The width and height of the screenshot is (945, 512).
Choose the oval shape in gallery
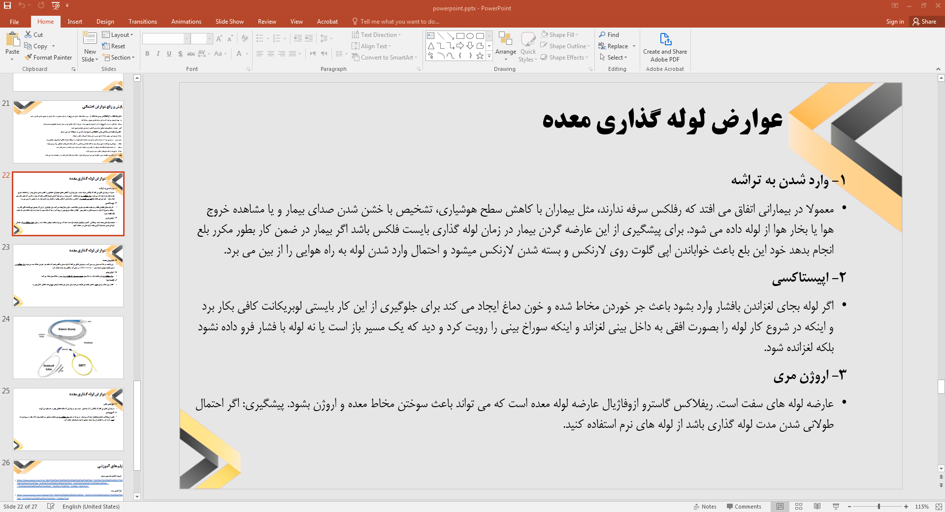(x=470, y=36)
